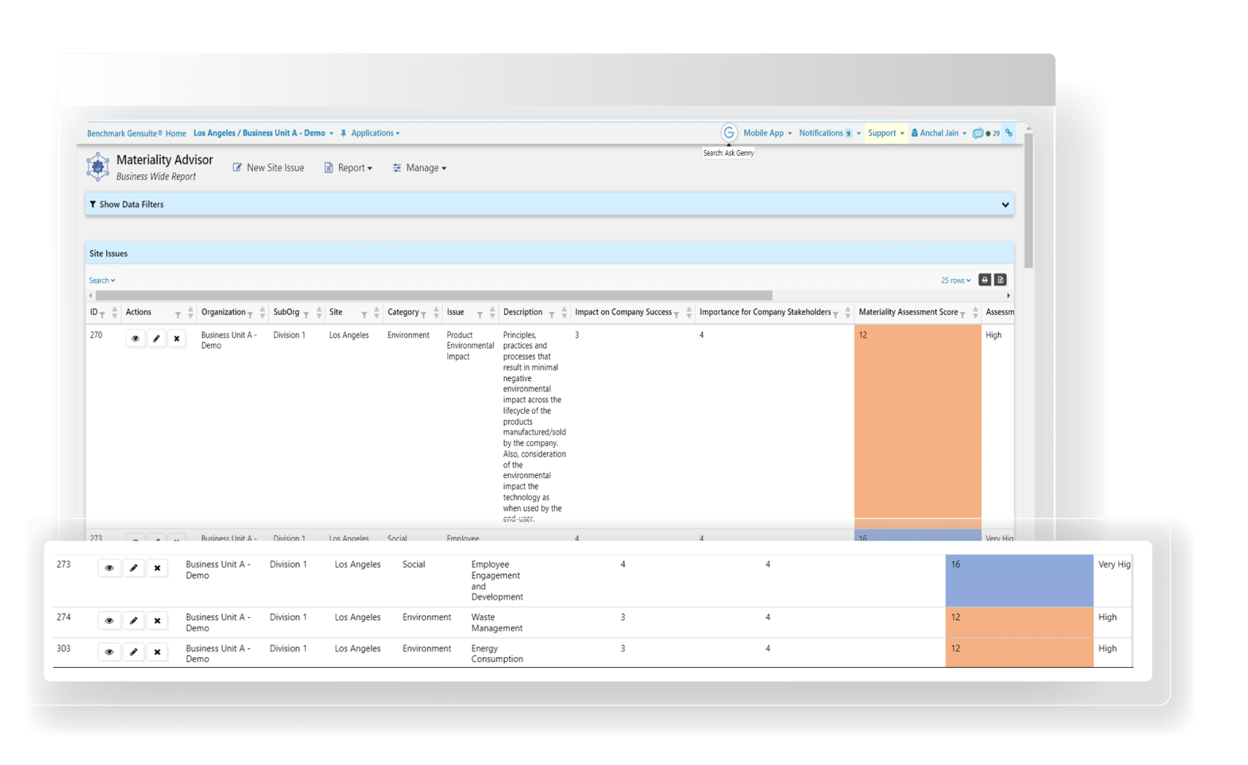The height and width of the screenshot is (765, 1248).
Task: Open the Mobile App dropdown
Action: click(768, 133)
